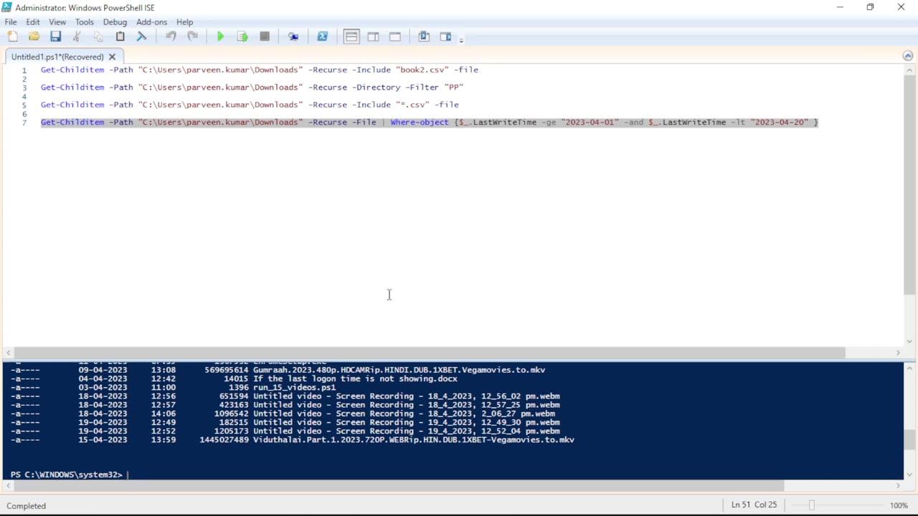Viewport: 918px width, 516px height.
Task: Click "If the last logon time is not showing.docx" row
Action: click(x=234, y=378)
